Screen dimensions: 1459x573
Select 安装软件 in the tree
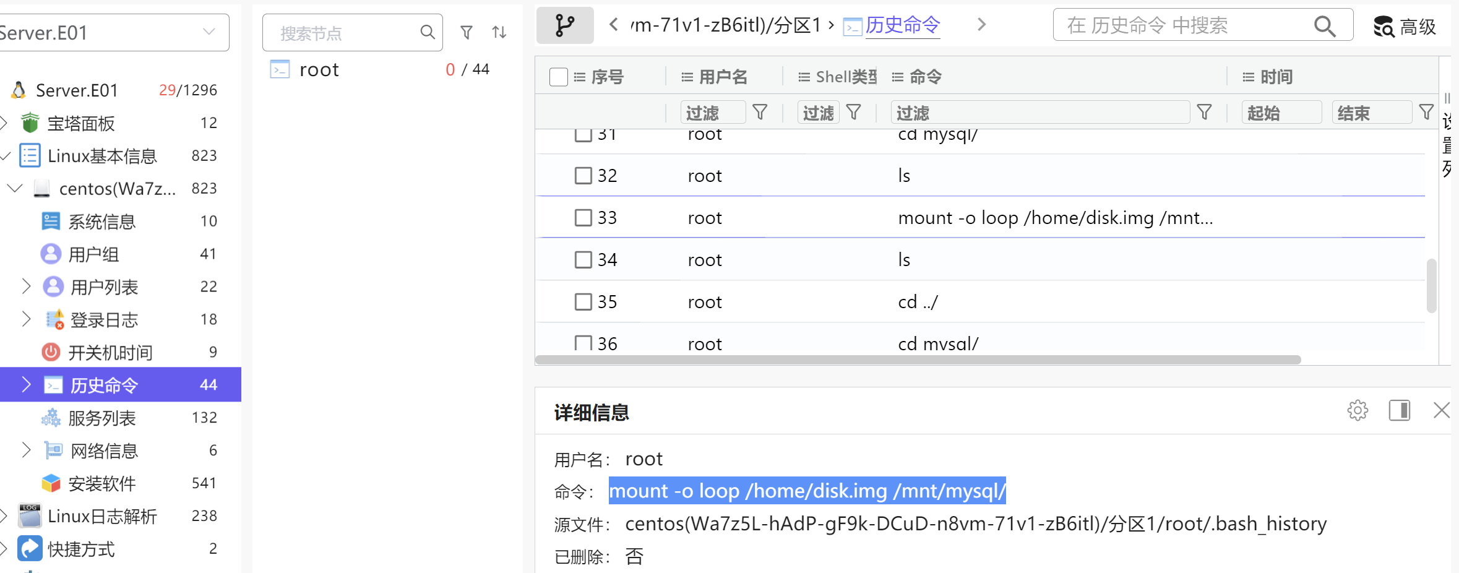point(101,484)
